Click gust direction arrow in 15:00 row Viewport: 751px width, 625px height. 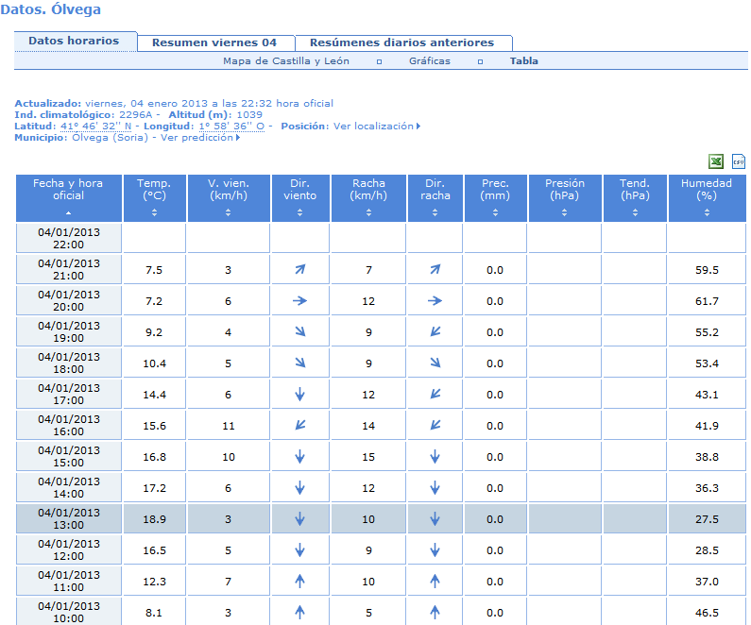(435, 457)
